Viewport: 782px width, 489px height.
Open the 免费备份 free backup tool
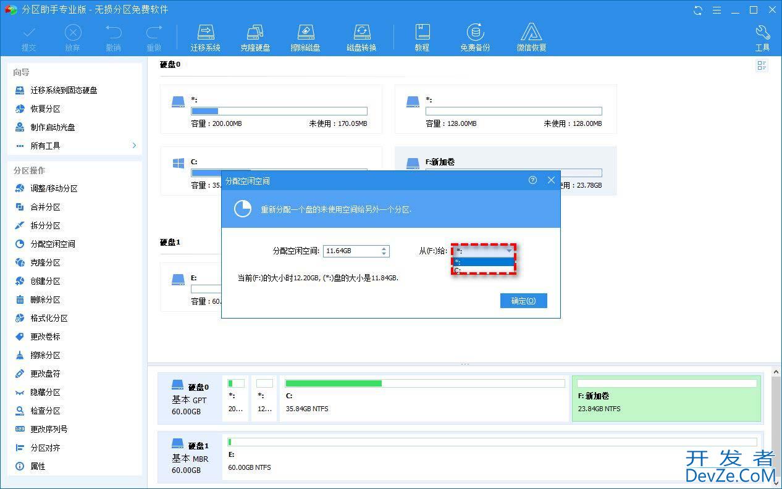475,38
